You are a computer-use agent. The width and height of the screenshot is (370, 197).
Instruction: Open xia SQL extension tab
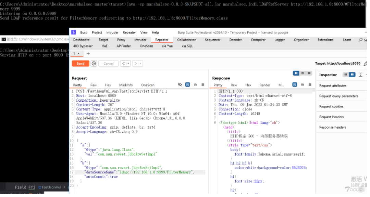point(187,46)
